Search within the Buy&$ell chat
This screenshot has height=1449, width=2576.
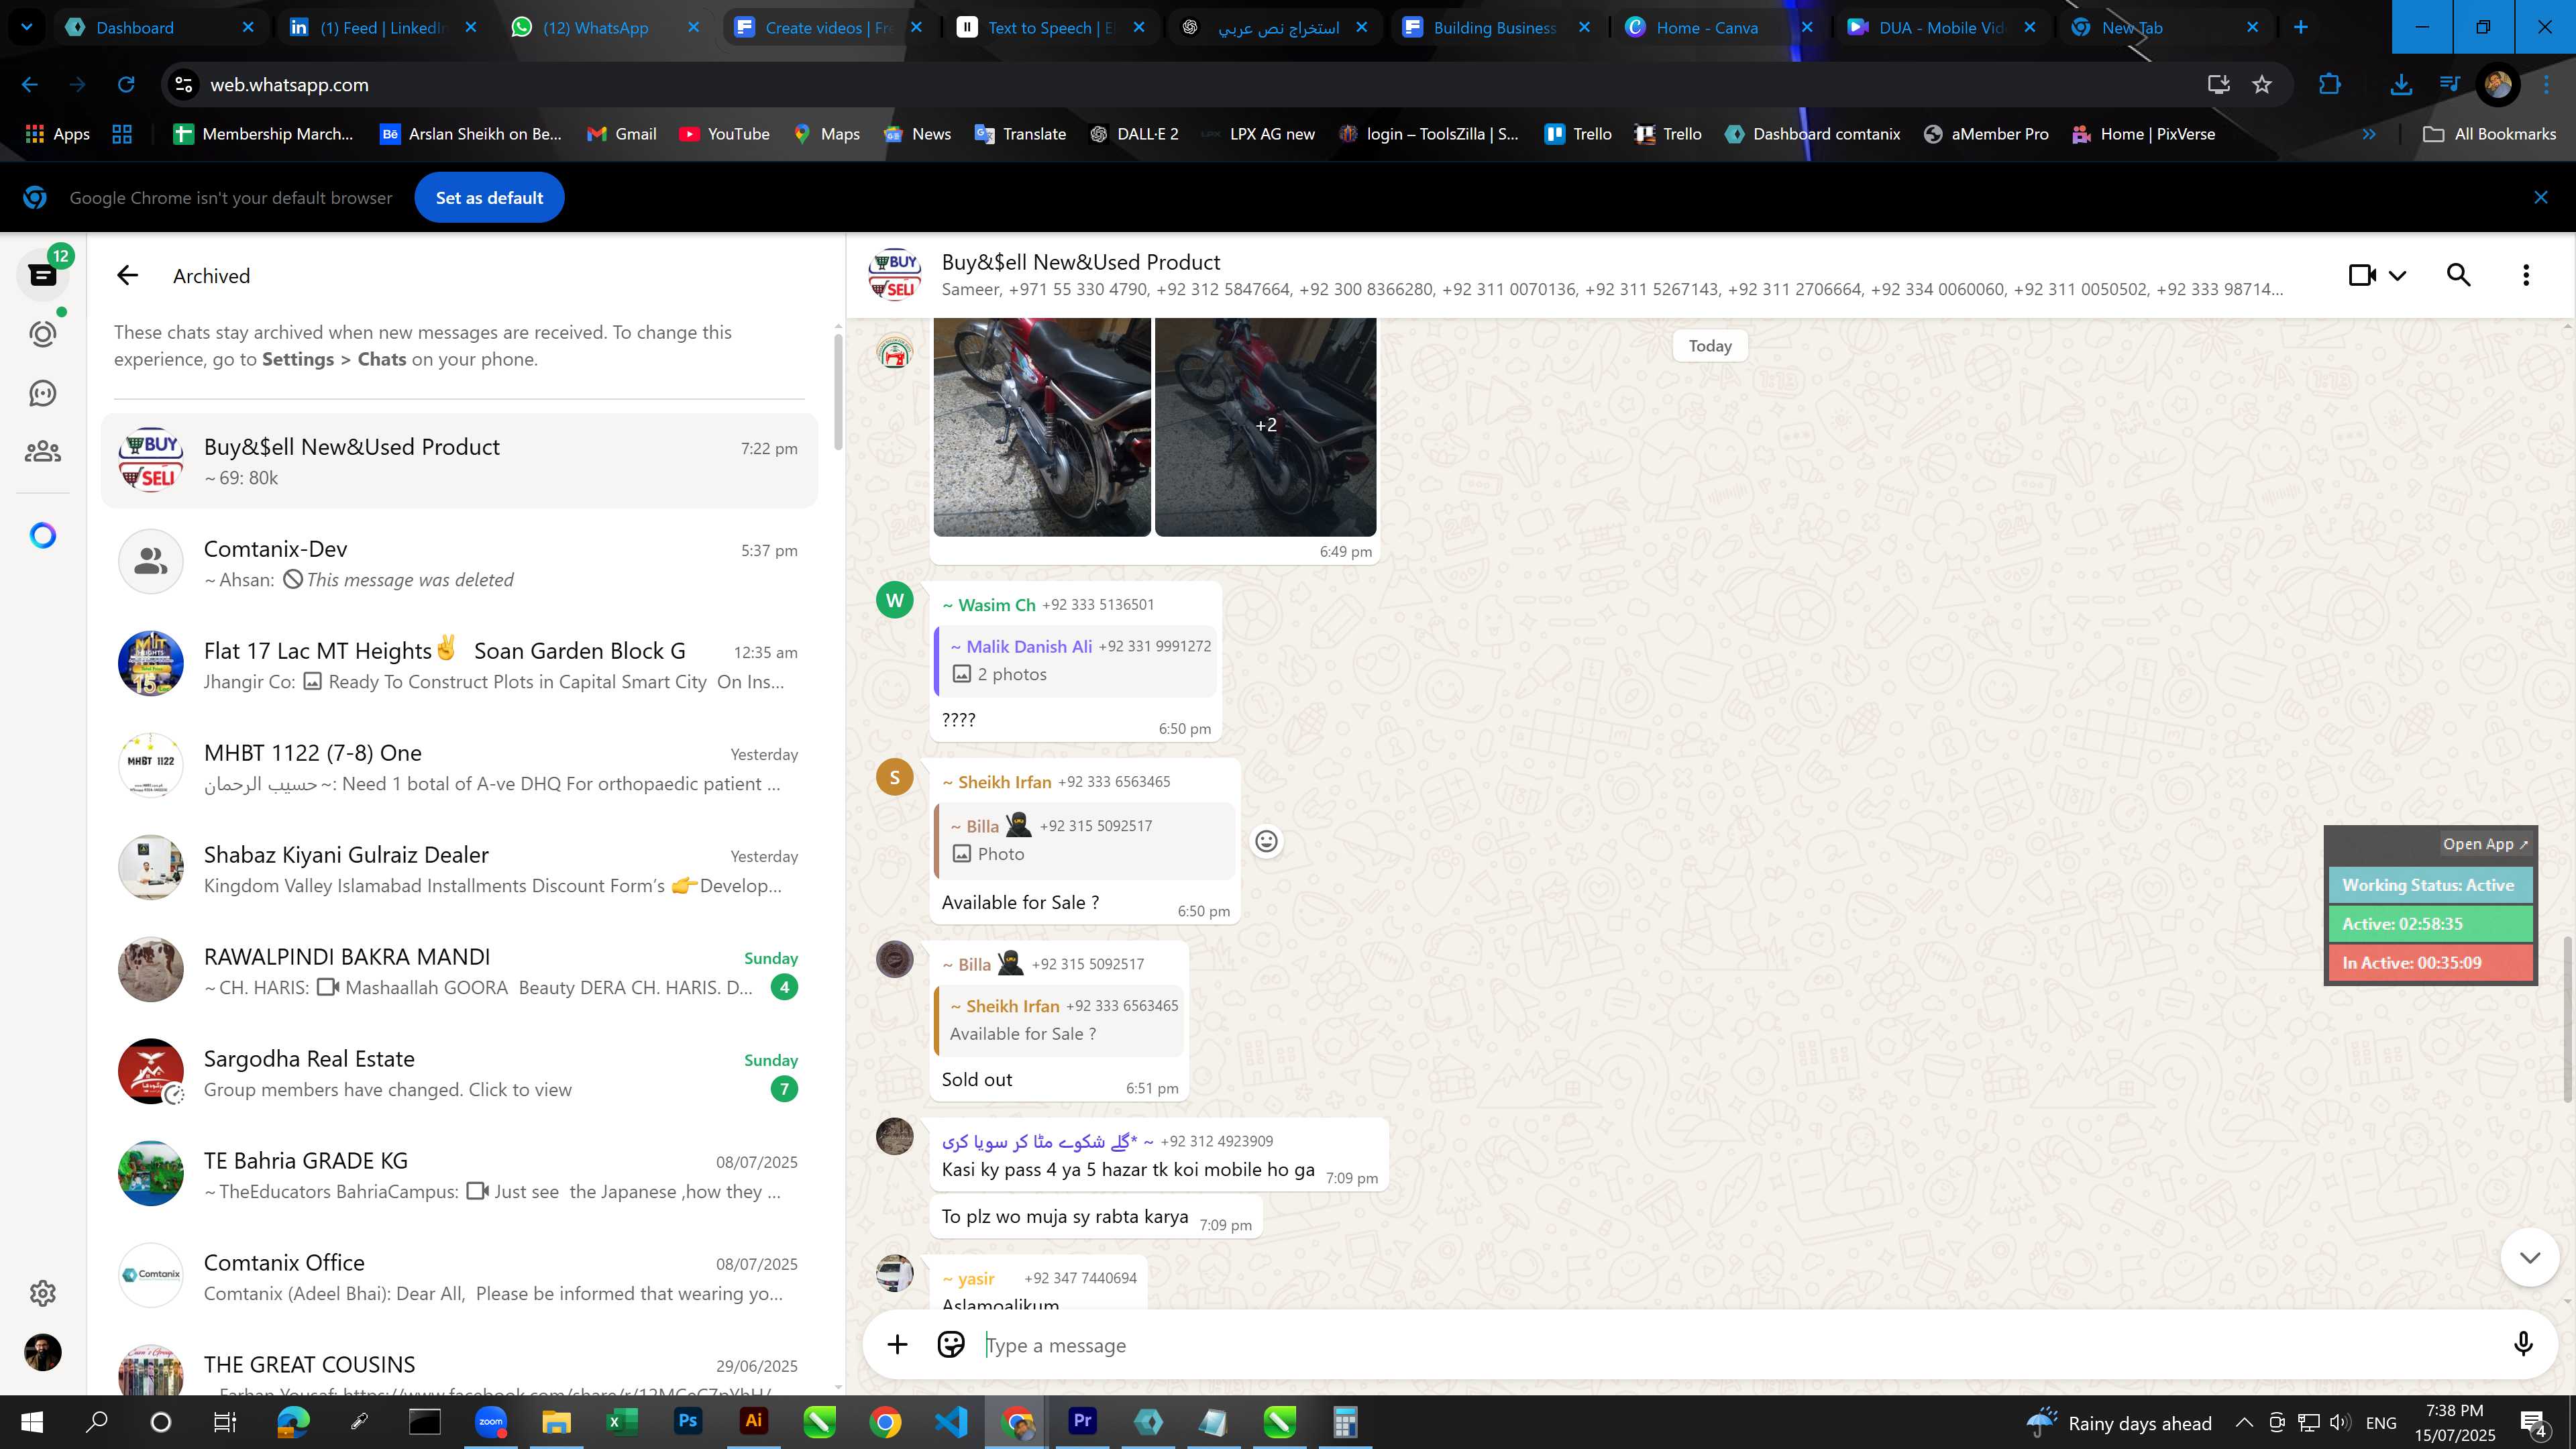pyautogui.click(x=2459, y=275)
